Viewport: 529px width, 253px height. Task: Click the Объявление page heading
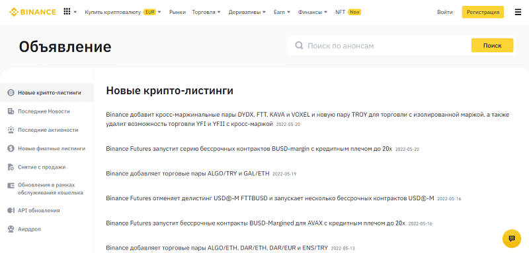(x=65, y=47)
